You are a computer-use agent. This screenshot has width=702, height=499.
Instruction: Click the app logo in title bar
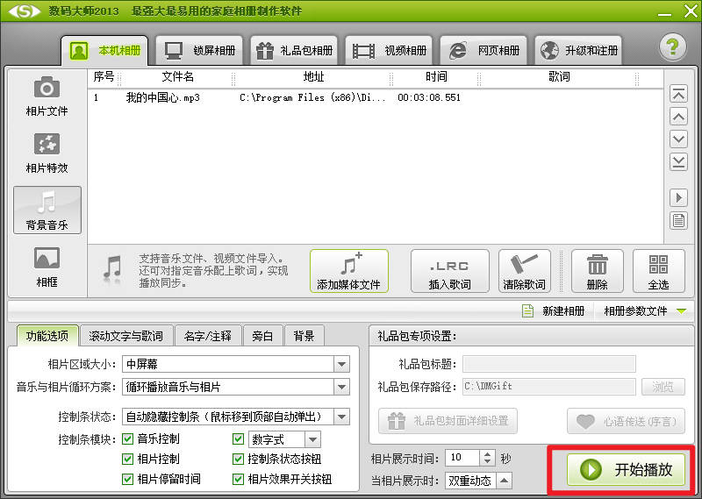(25, 11)
